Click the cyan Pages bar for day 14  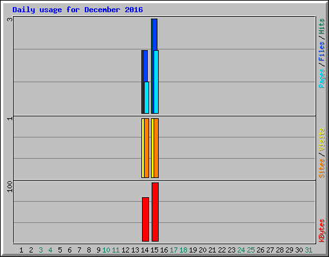pyautogui.click(x=147, y=98)
